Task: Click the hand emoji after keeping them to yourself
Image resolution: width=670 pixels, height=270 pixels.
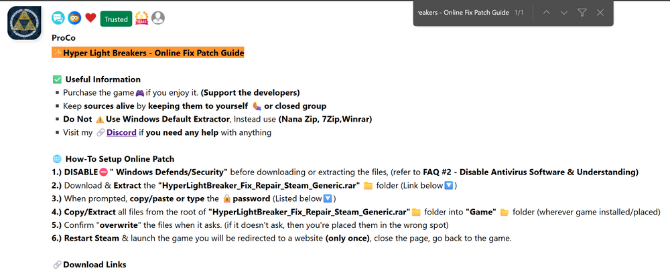Action: click(257, 106)
